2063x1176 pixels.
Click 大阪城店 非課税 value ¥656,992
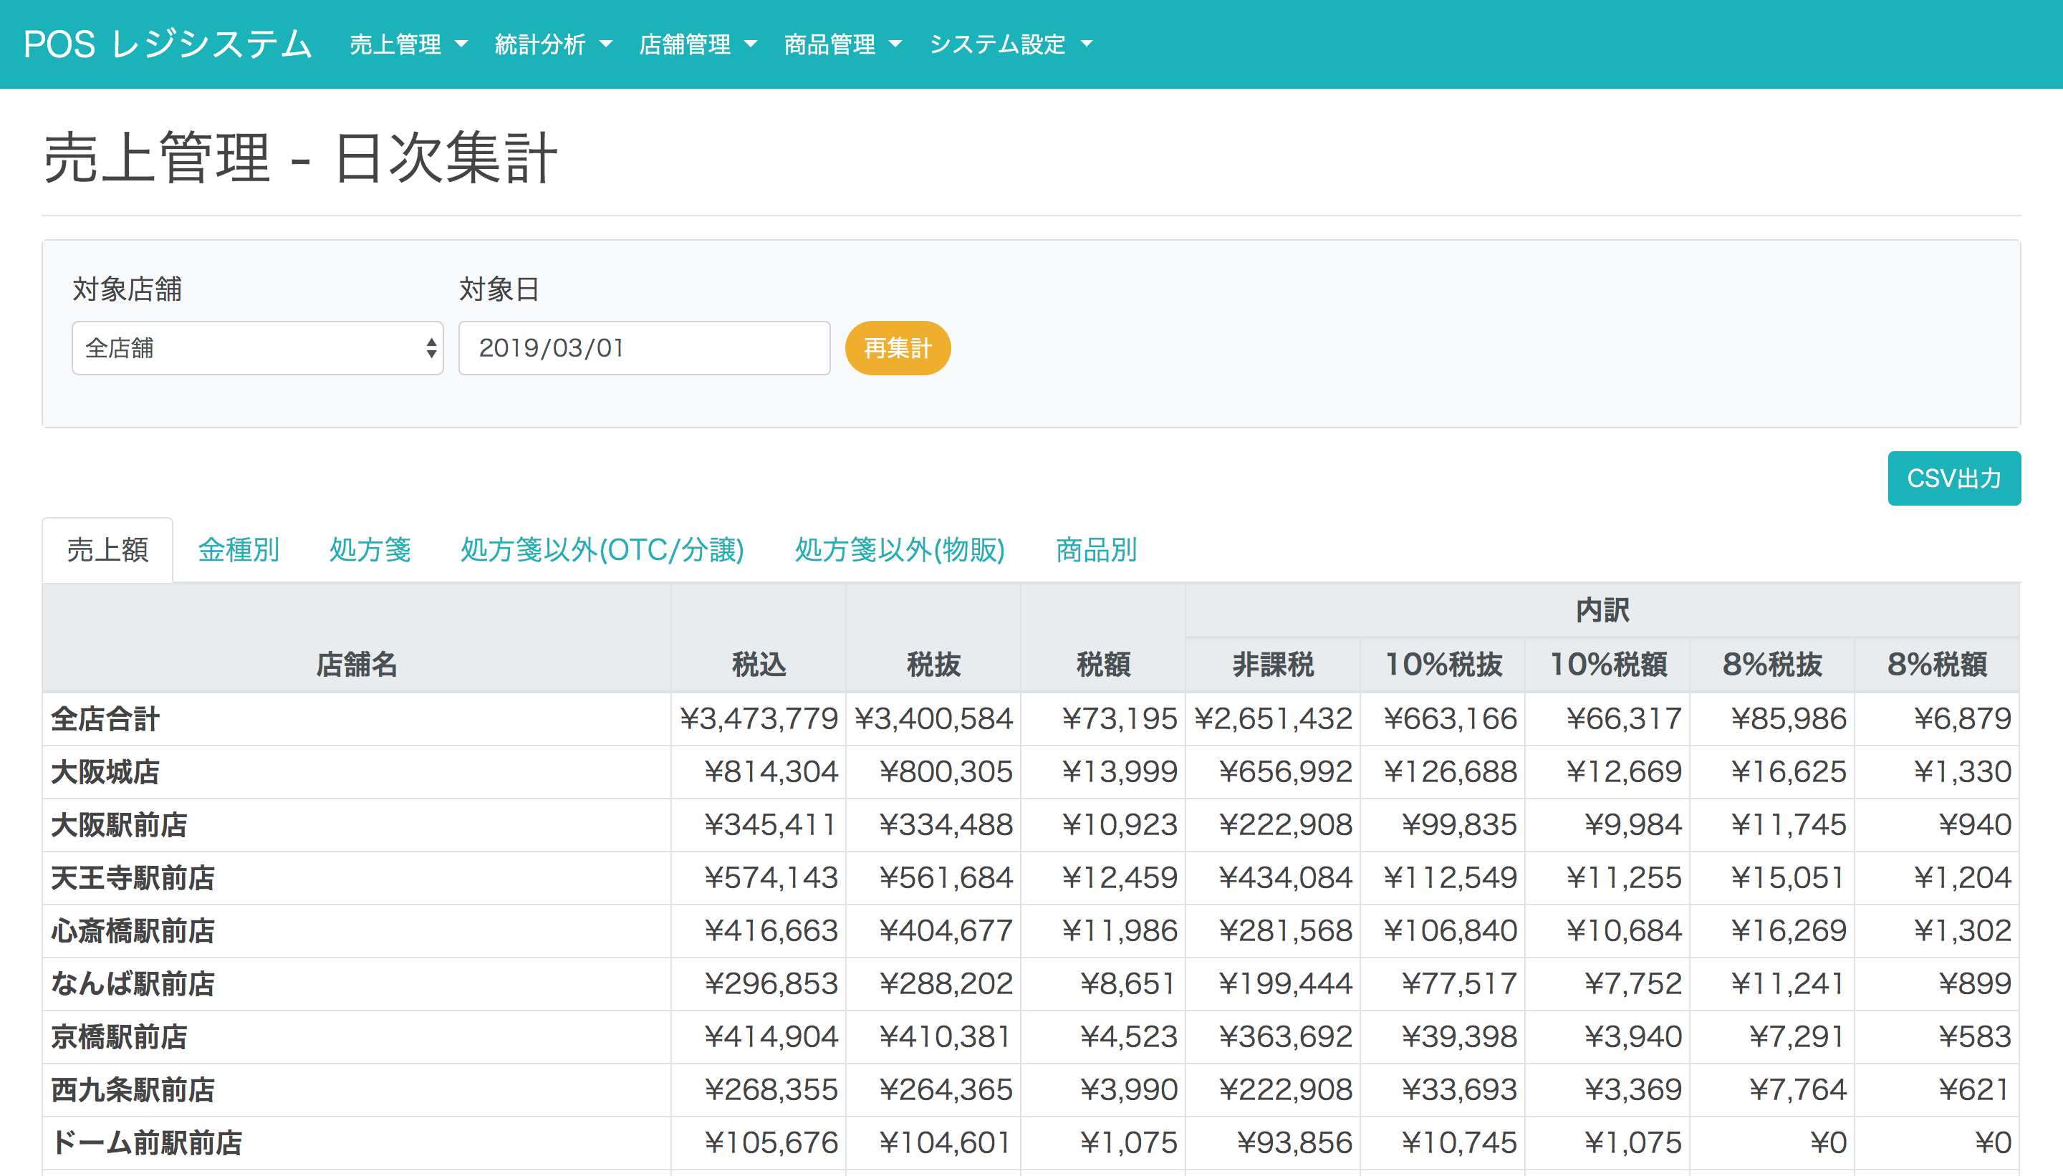(1286, 772)
